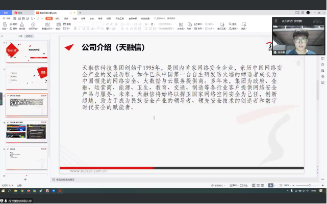Click the Text Box tool icon
The height and width of the screenshot is (204, 327).
[x=181, y=26]
